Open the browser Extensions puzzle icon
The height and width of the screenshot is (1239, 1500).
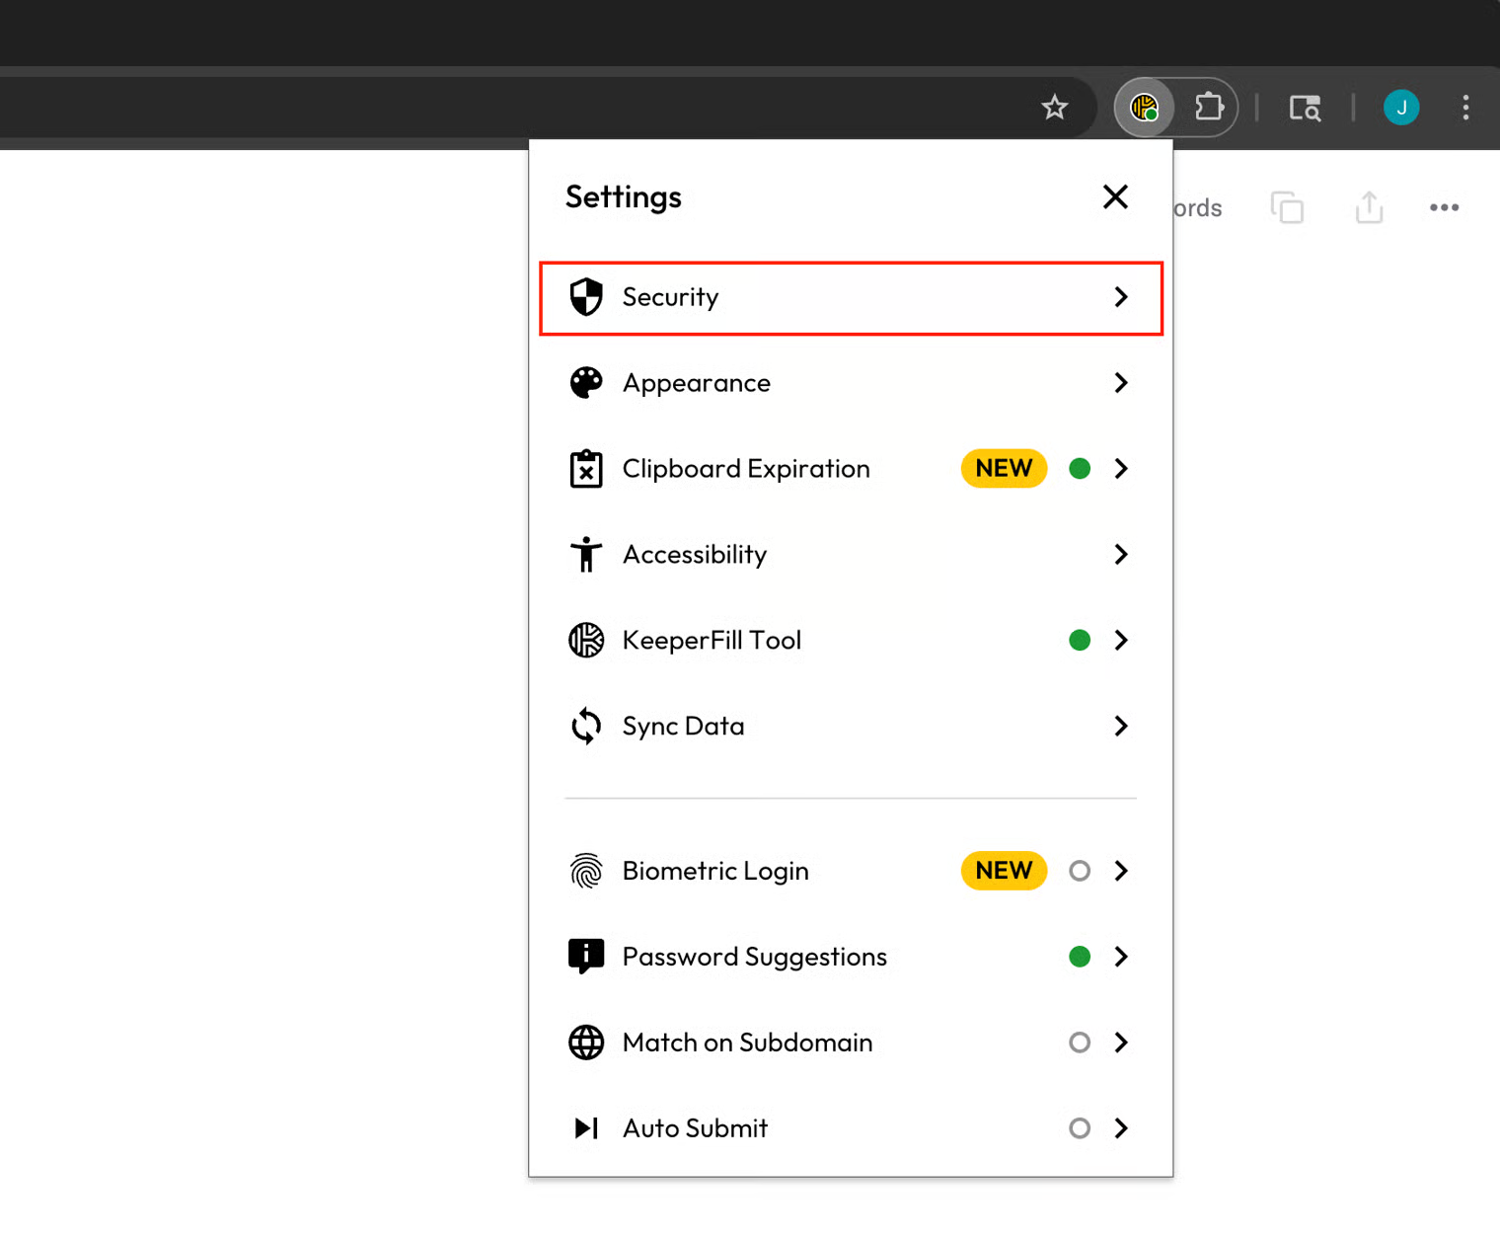point(1209,107)
